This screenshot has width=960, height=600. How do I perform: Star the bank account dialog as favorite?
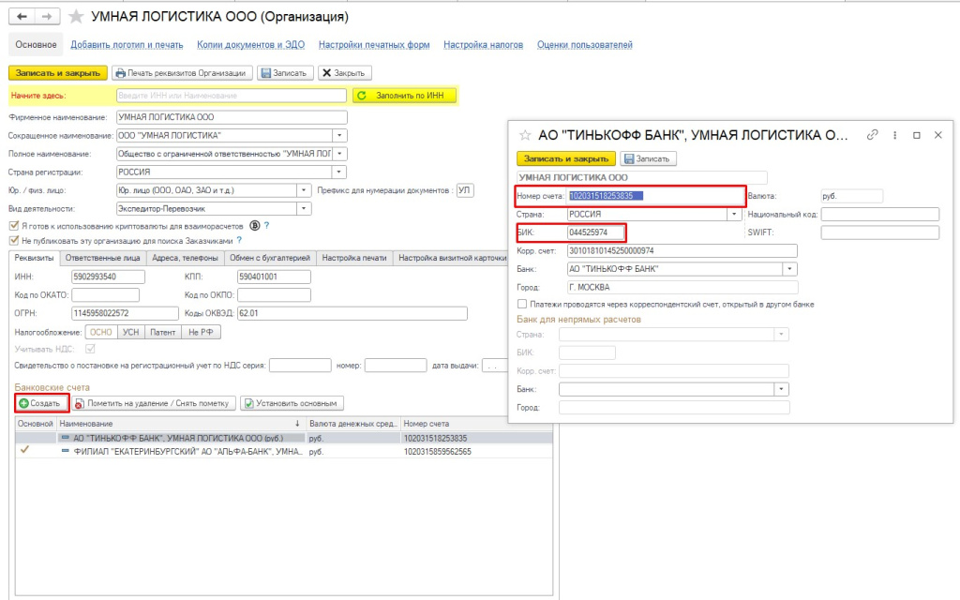[525, 135]
